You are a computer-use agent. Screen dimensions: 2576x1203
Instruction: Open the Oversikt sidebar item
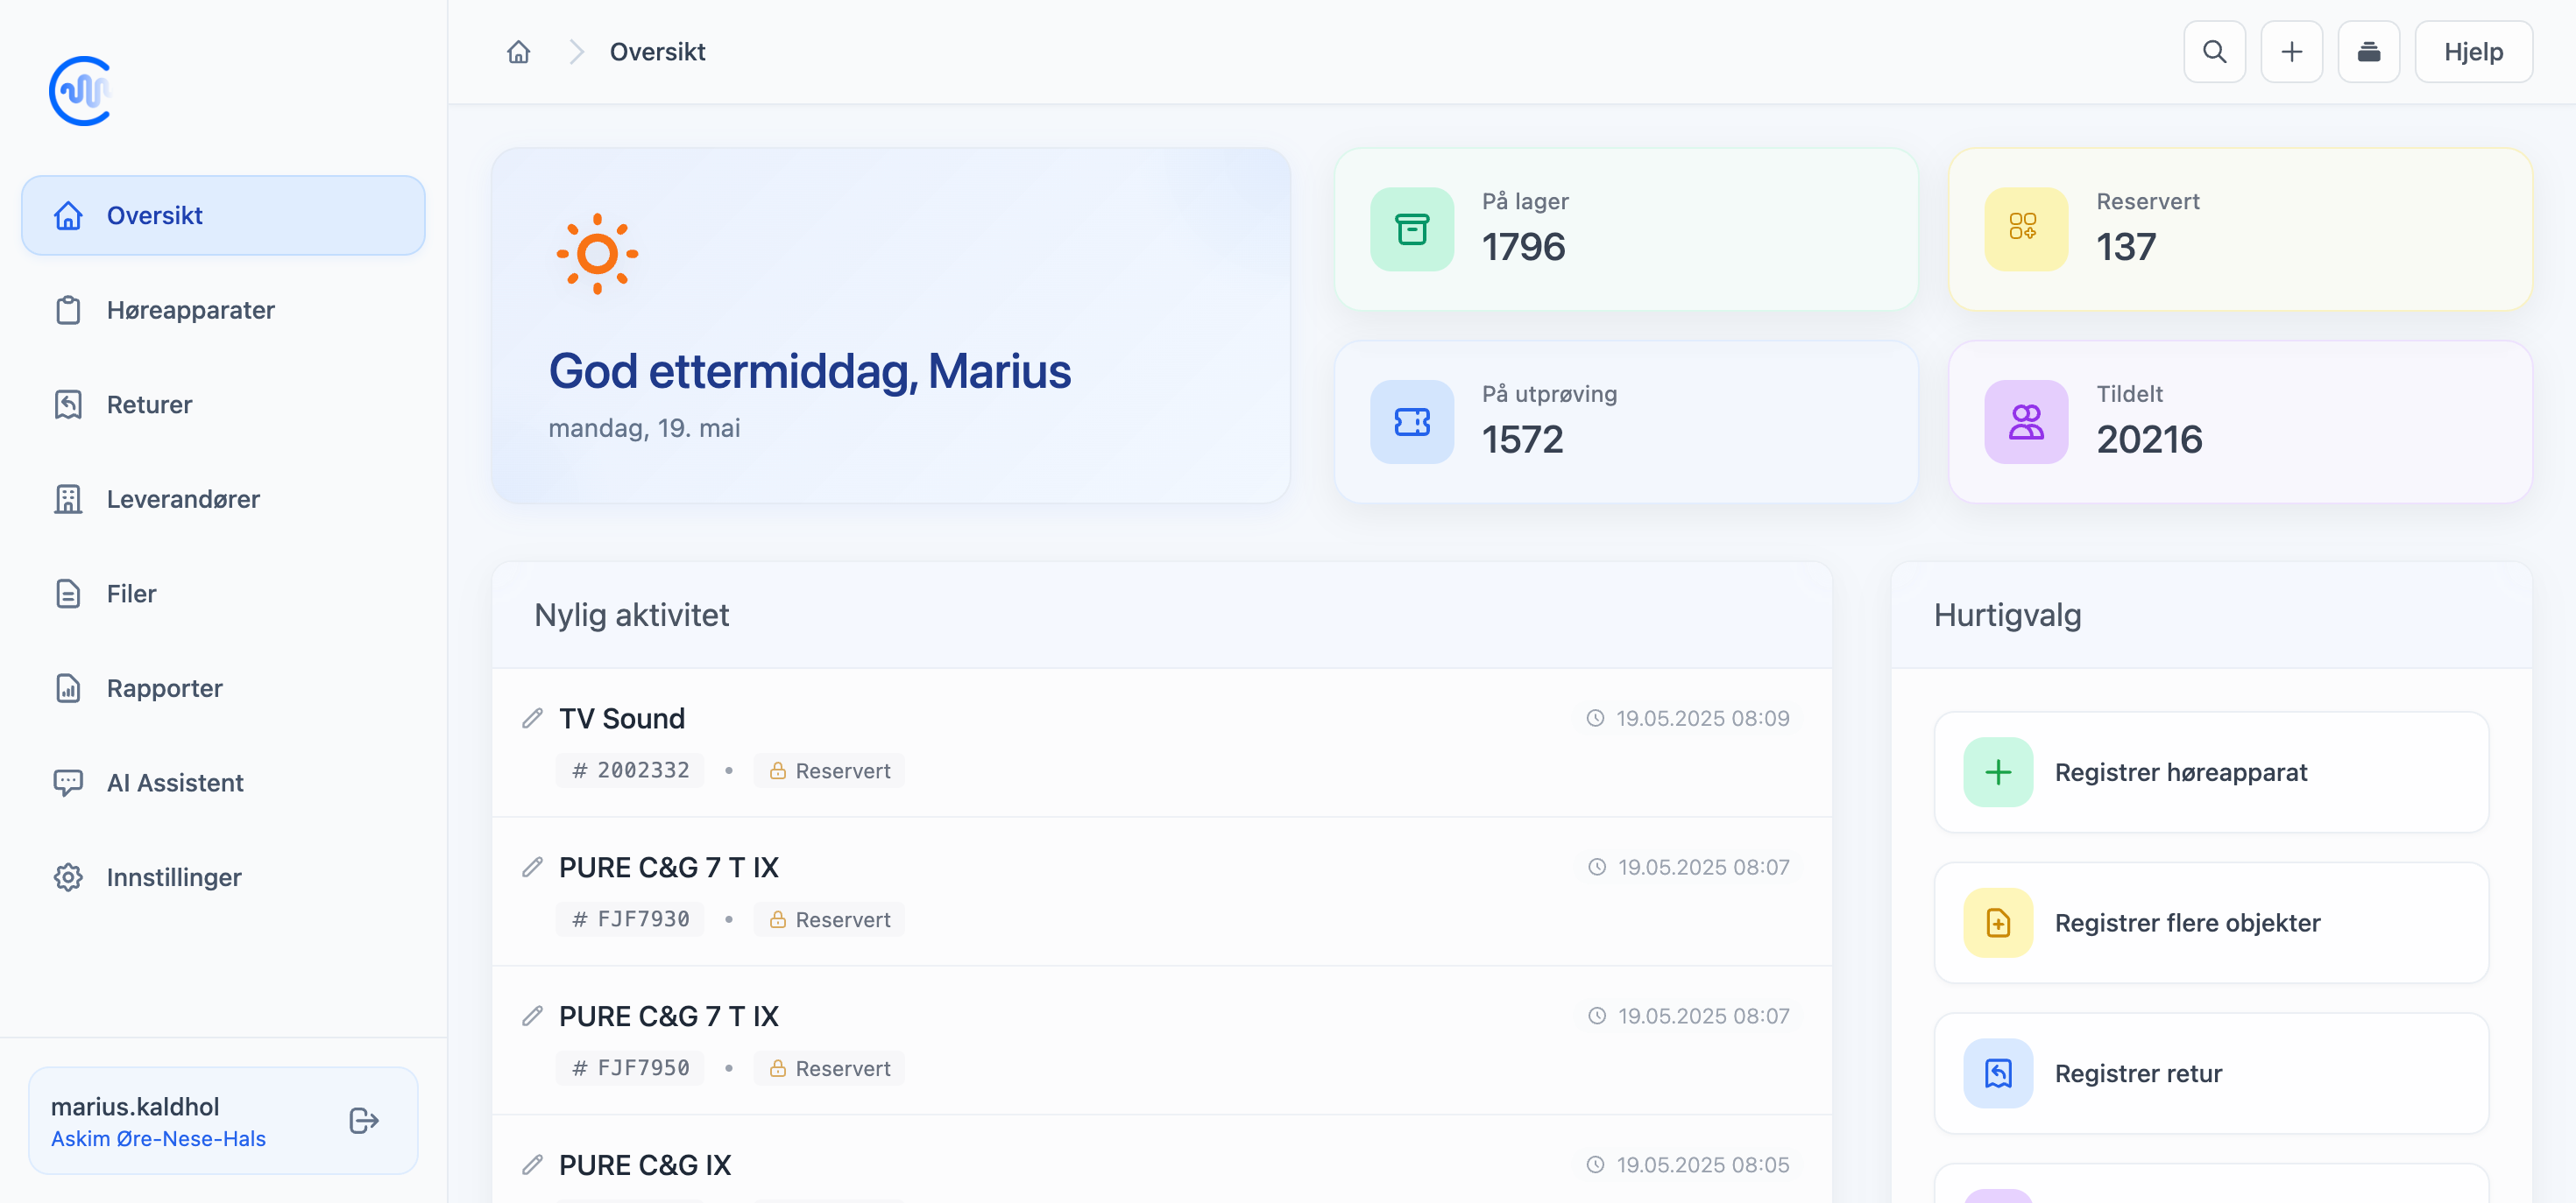click(223, 215)
